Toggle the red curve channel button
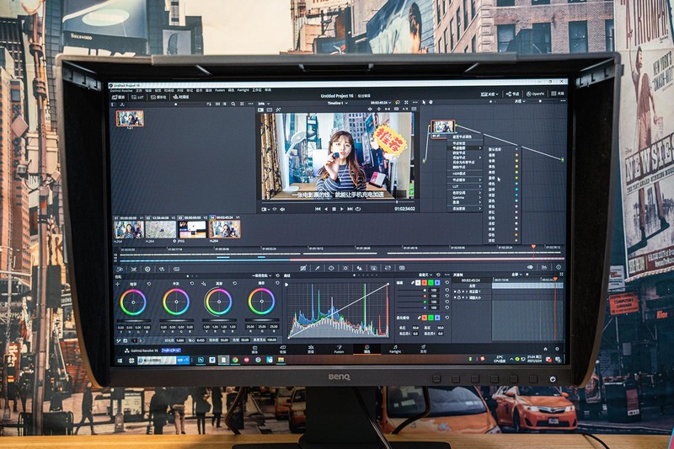The width and height of the screenshot is (674, 449). point(425,283)
